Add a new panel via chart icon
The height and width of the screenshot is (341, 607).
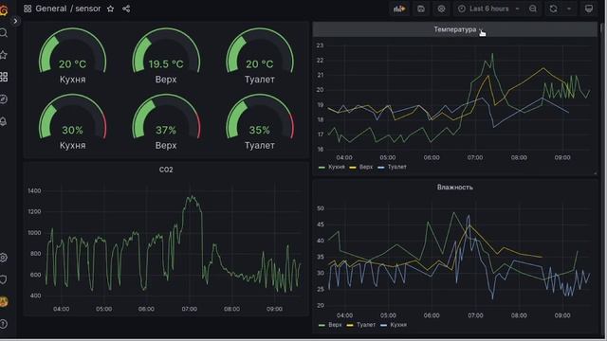399,9
